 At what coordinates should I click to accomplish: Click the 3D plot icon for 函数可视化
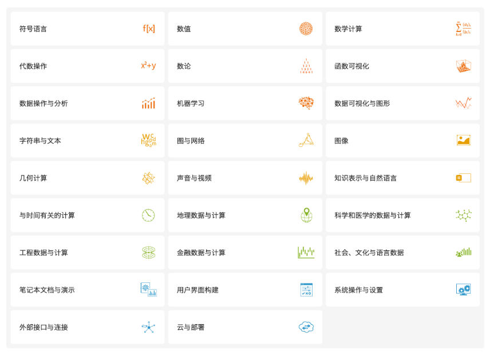[x=463, y=66]
